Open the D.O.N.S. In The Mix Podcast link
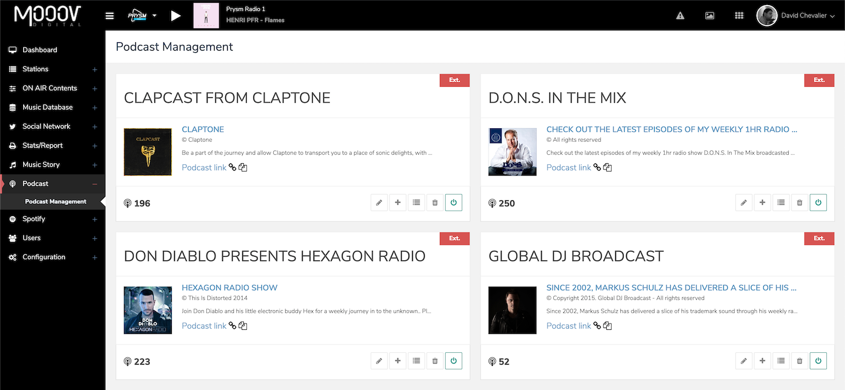Viewport: 845px width, 390px height. point(568,168)
